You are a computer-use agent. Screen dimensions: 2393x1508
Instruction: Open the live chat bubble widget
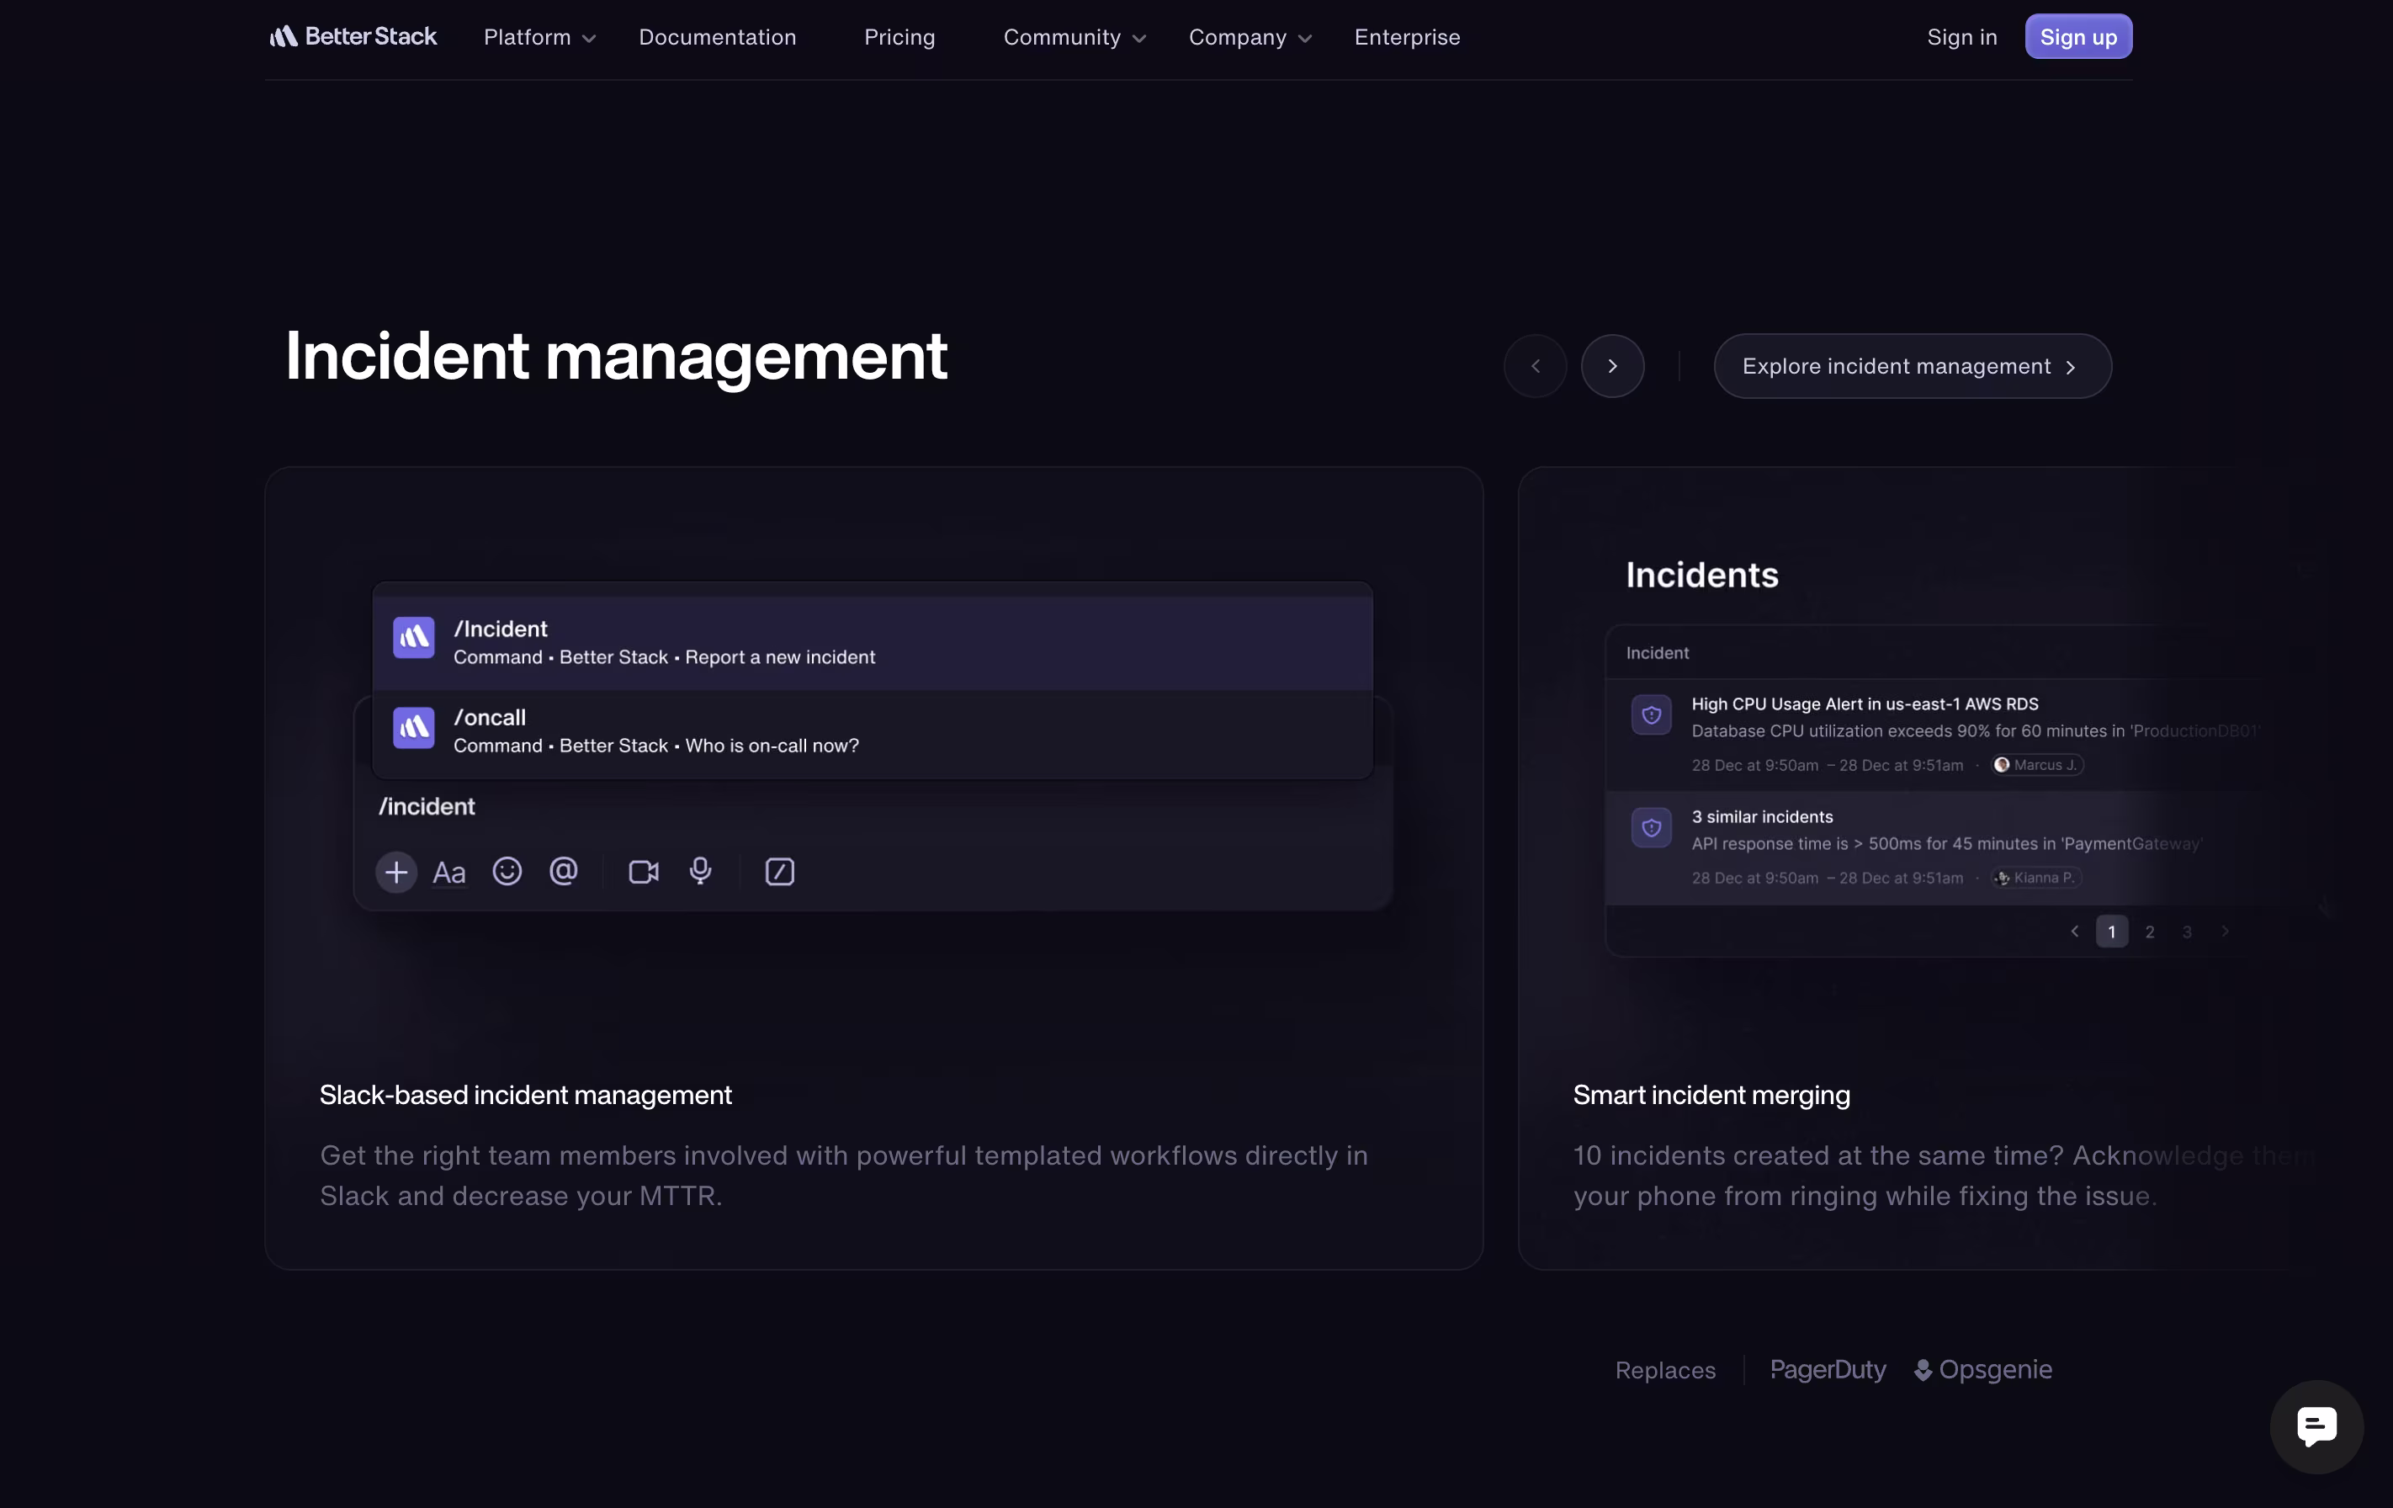[2316, 1426]
